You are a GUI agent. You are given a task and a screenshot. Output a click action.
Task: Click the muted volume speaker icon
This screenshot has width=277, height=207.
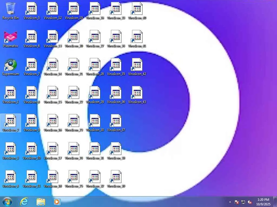tap(250, 202)
